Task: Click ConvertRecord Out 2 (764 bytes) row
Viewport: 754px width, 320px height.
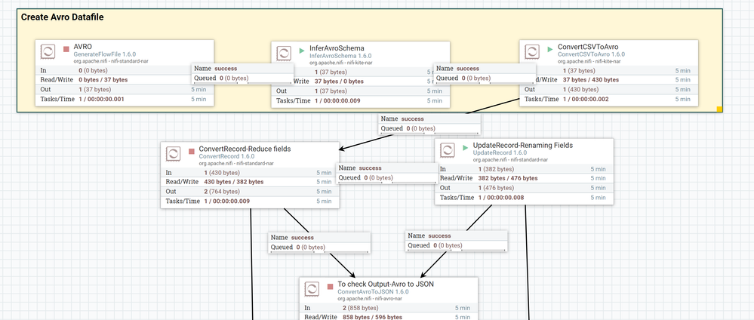Action: click(250, 192)
